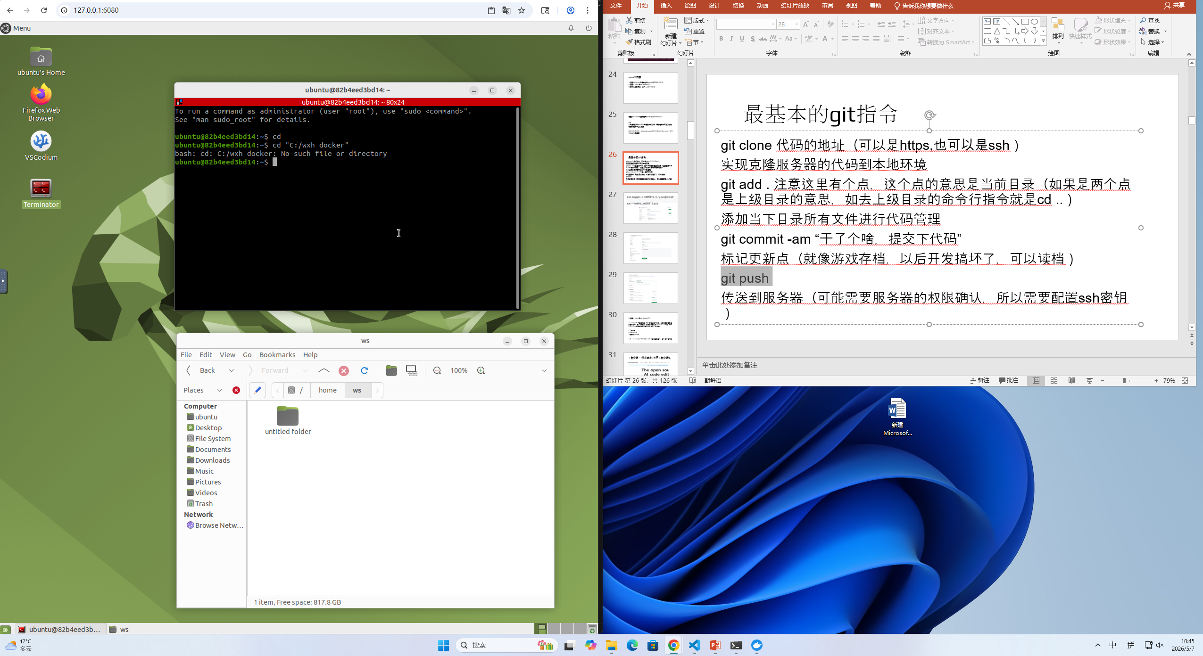The image size is (1203, 656).
Task: Open the Slide Show (幻灯片放映) tab
Action: coord(795,6)
